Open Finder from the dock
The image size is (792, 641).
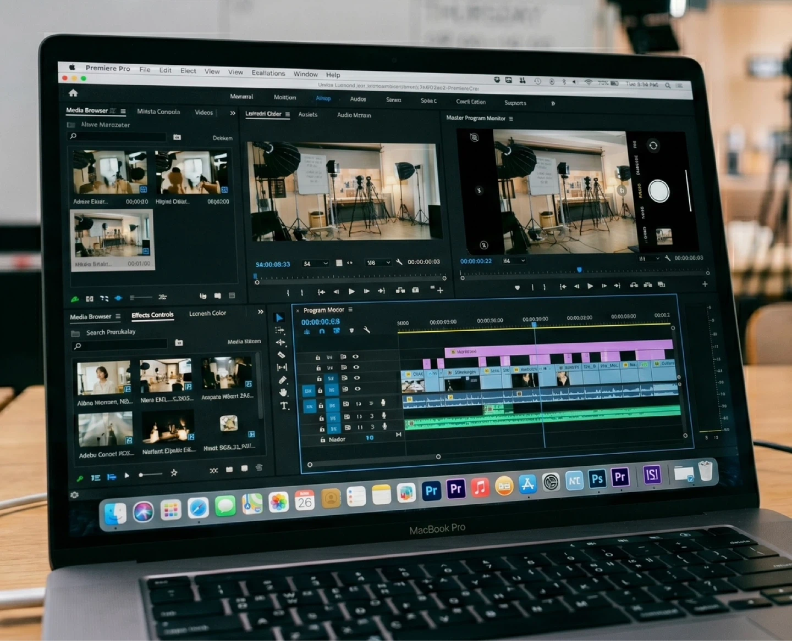[116, 513]
